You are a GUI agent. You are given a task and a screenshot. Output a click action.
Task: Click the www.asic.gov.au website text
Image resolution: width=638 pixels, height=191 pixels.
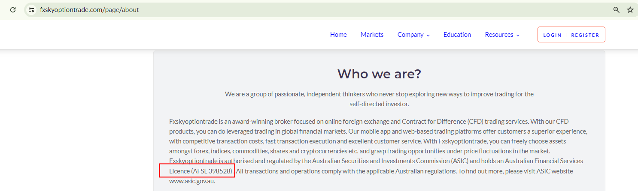tap(192, 181)
